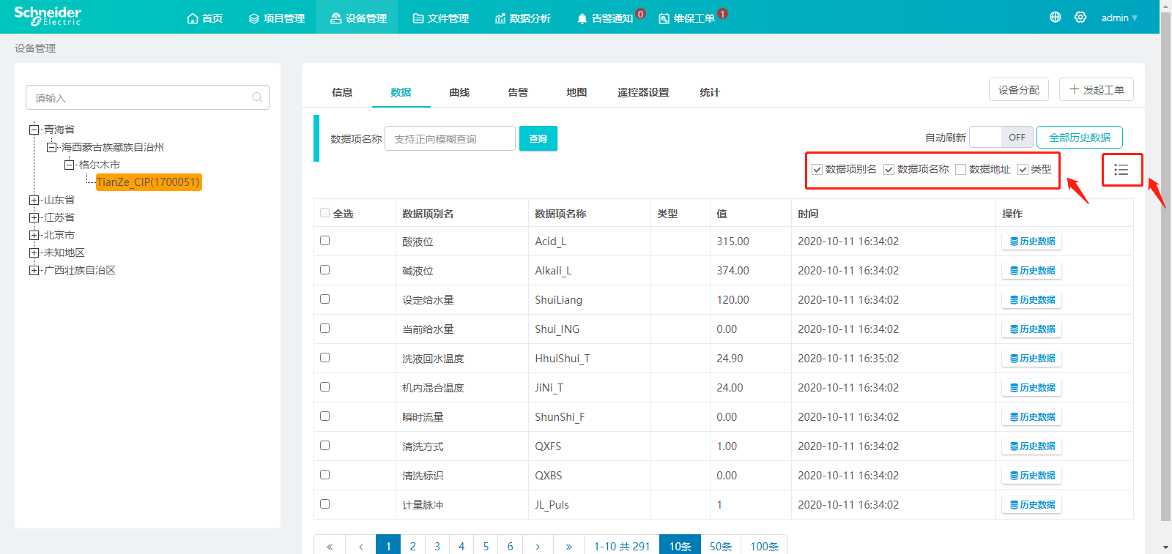Open 历史数据 for the QXFS row
Screen dimensions: 1172x554
click(1032, 446)
